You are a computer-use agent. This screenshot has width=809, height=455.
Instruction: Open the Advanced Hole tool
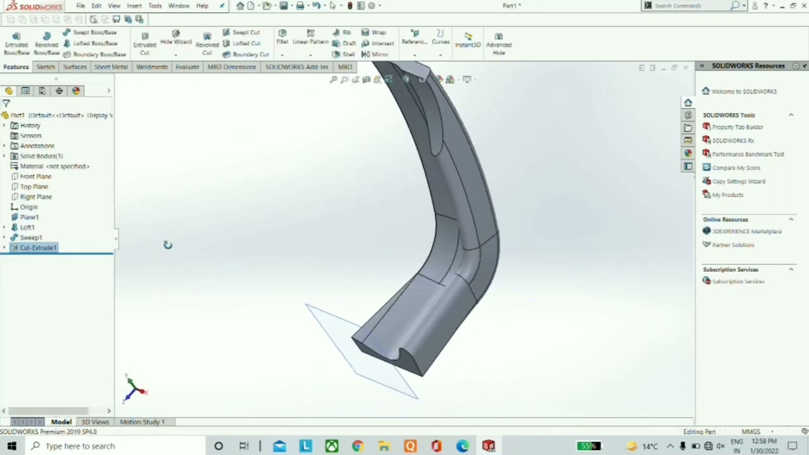click(x=499, y=44)
